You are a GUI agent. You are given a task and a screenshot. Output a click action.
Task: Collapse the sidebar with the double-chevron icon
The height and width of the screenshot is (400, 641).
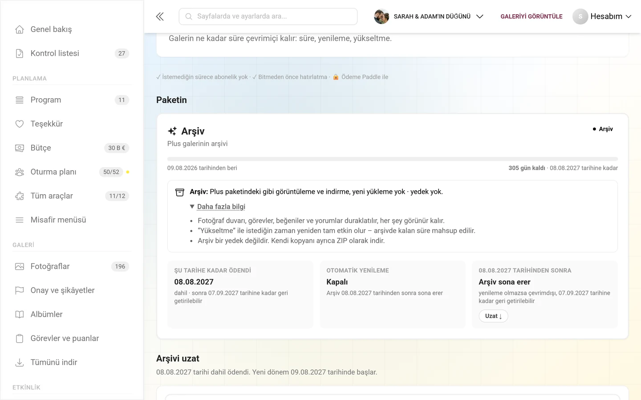click(x=160, y=16)
